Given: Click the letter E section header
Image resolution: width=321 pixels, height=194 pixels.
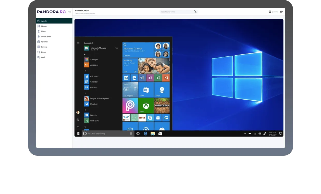Looking at the screenshot, I should [x=85, y=110].
